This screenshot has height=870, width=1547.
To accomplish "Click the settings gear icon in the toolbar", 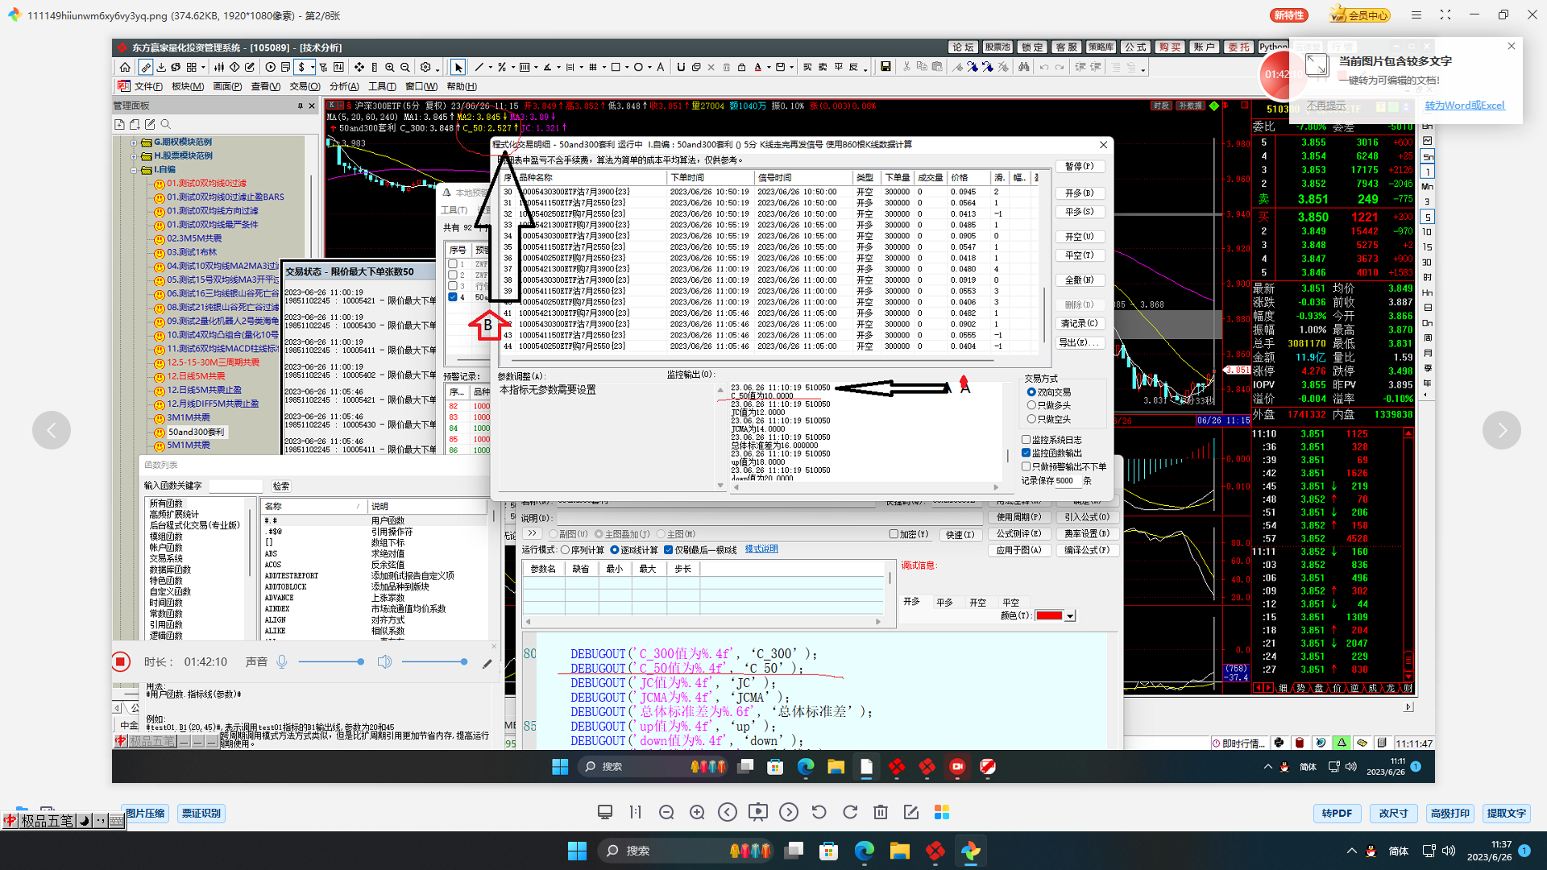I will pos(425,68).
